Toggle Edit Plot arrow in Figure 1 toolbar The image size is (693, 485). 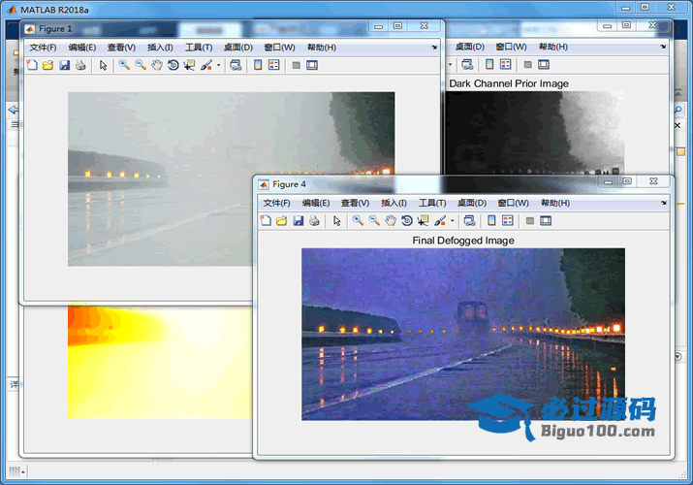point(103,65)
